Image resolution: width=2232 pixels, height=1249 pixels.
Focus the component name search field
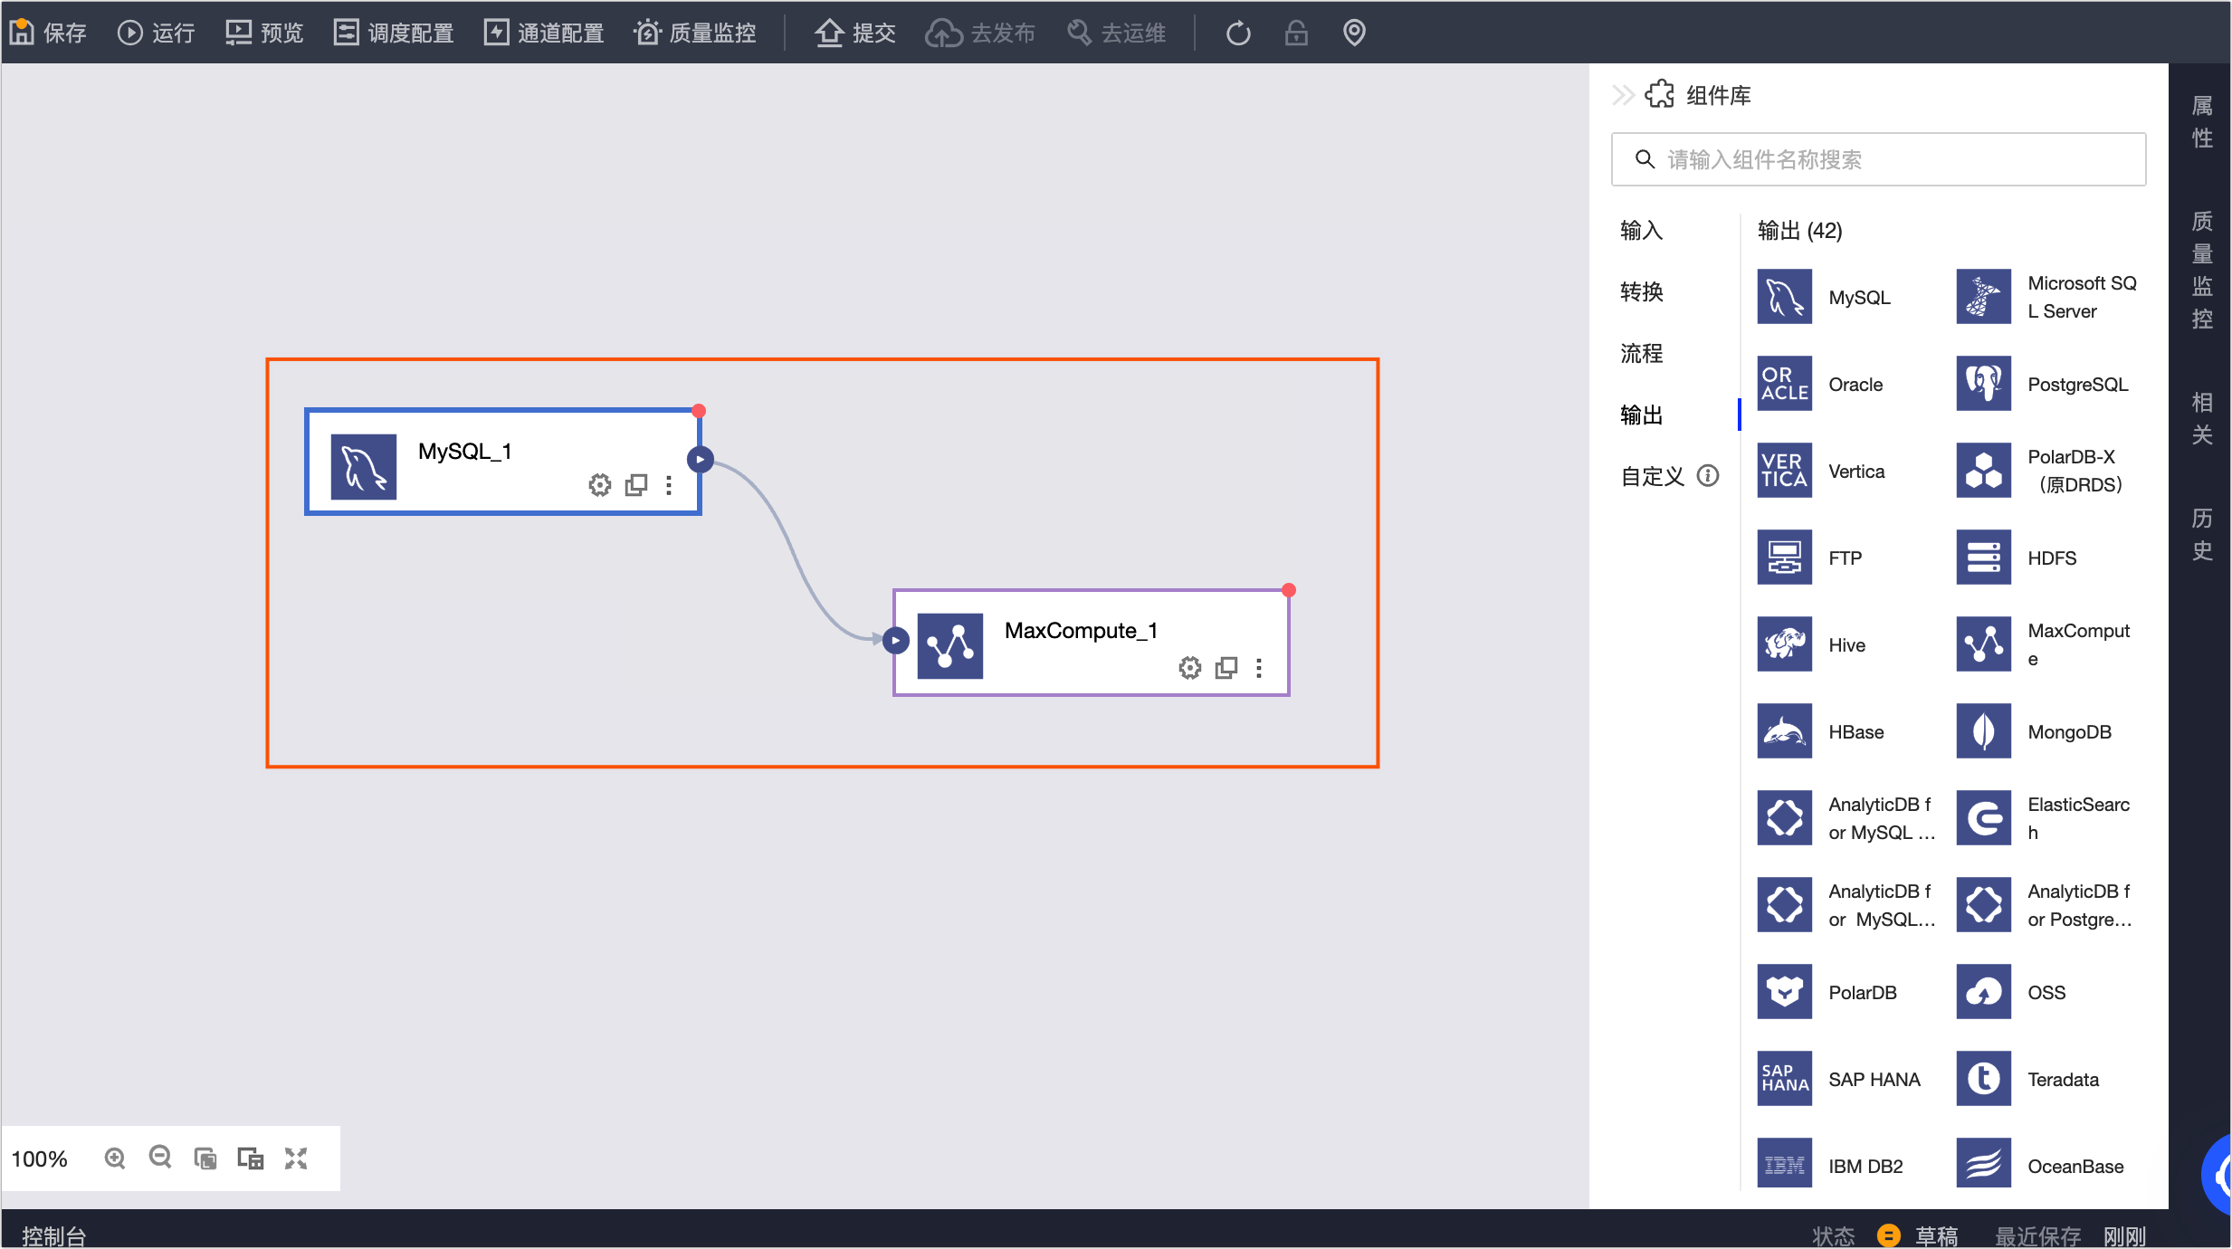coord(1878,159)
